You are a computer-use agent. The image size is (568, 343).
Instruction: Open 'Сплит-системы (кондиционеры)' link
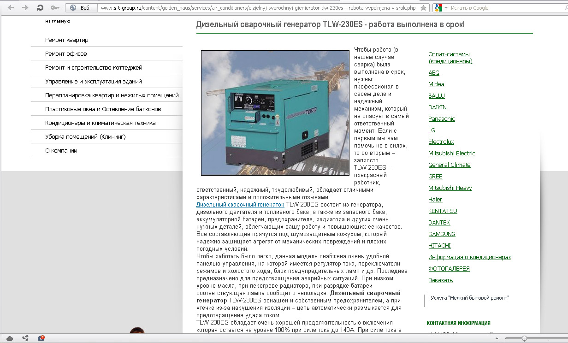[450, 58]
